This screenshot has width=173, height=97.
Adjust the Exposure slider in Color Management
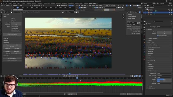click(164, 79)
